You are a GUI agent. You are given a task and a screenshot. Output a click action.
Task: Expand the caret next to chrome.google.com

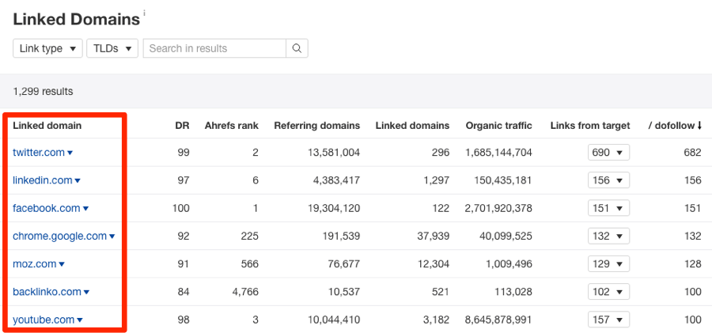tap(112, 237)
